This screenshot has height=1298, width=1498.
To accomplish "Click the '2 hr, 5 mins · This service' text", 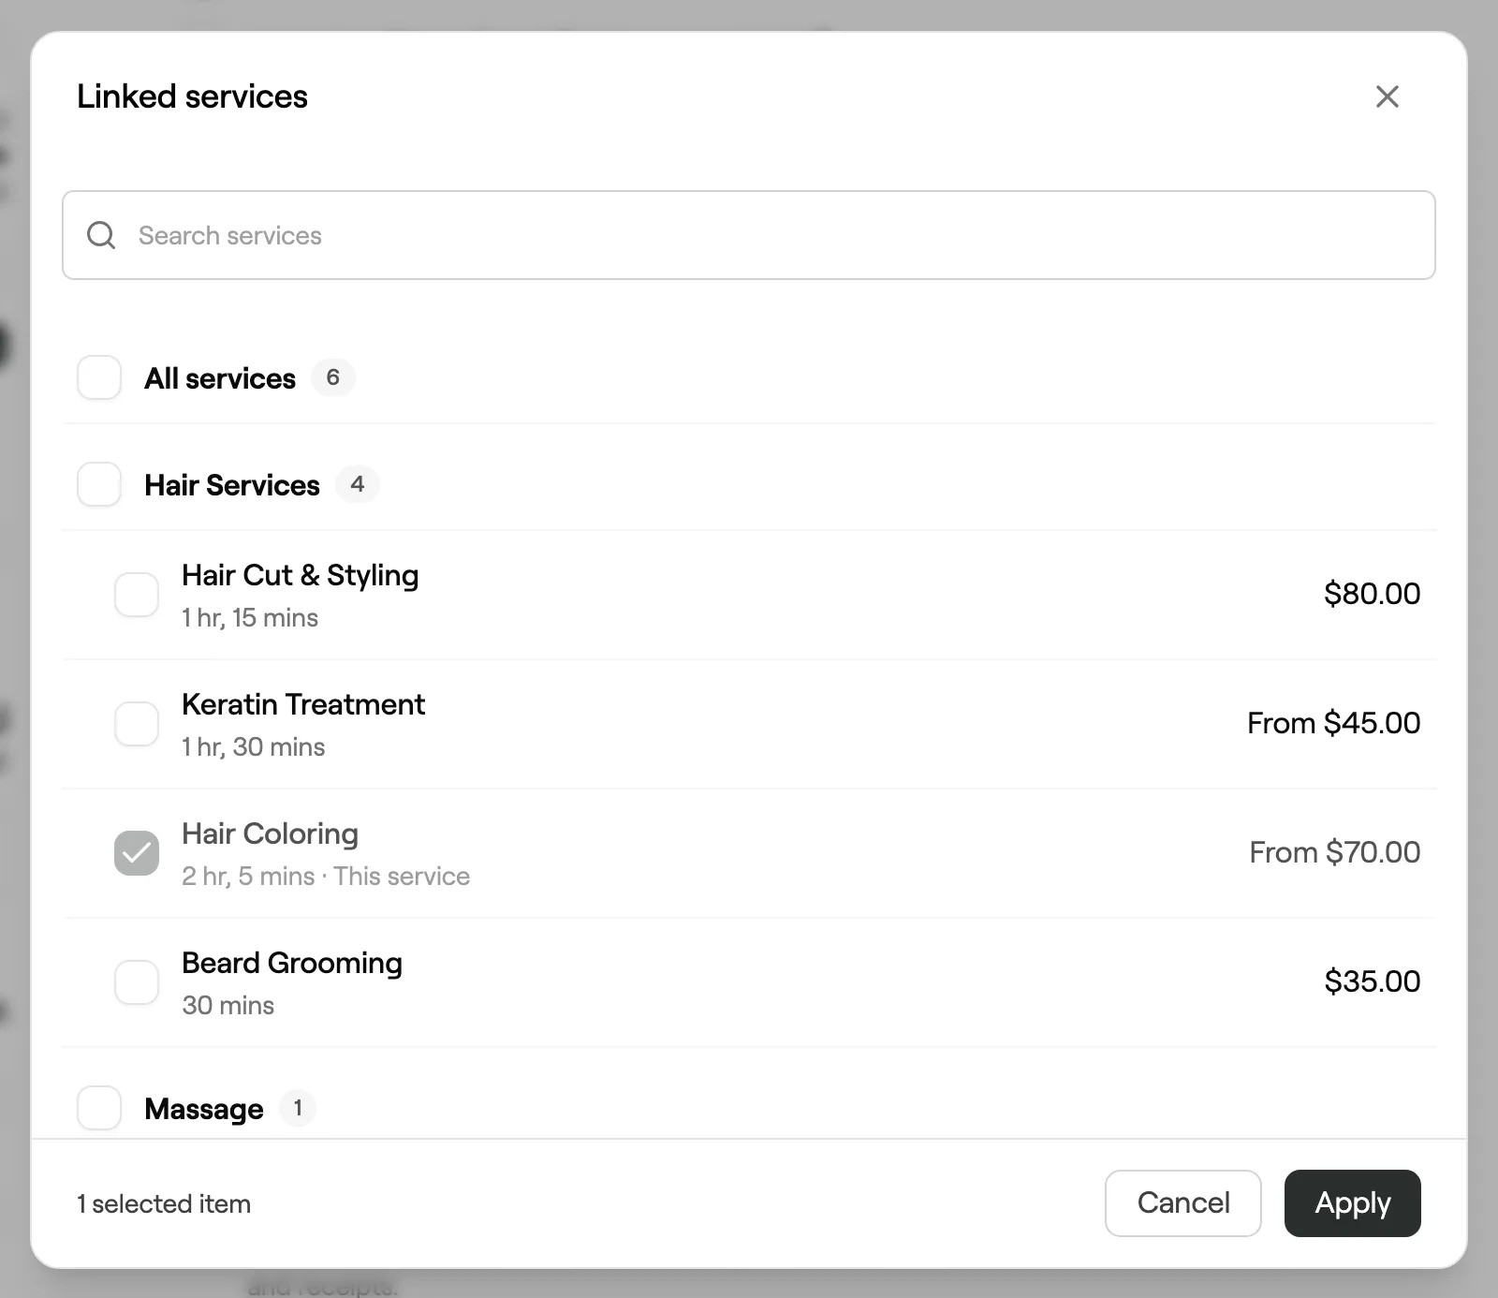I will tap(326, 877).
